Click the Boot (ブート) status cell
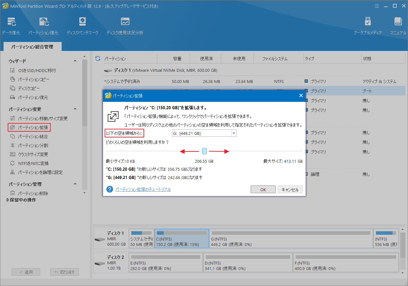 pos(367,91)
